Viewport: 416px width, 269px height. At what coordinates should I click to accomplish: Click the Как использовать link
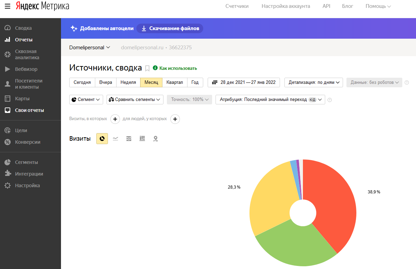178,68
